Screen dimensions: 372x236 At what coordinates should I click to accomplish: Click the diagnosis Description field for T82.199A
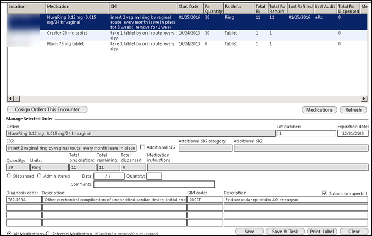(115, 200)
